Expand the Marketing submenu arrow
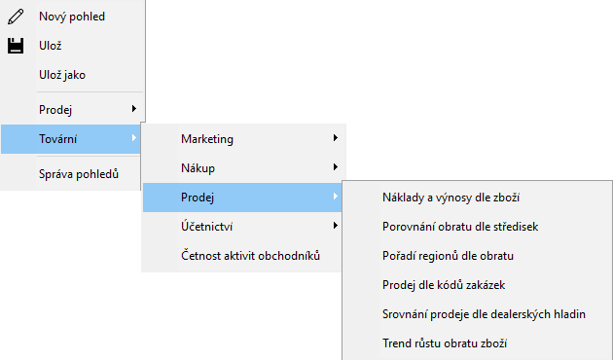Viewport: 613px width, 360px height. pos(336,137)
